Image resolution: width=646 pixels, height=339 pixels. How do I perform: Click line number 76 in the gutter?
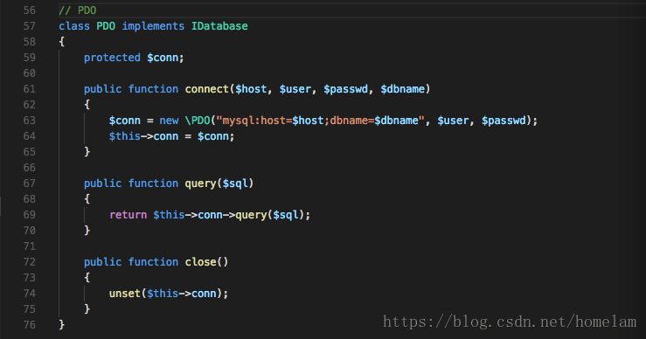pyautogui.click(x=29, y=325)
